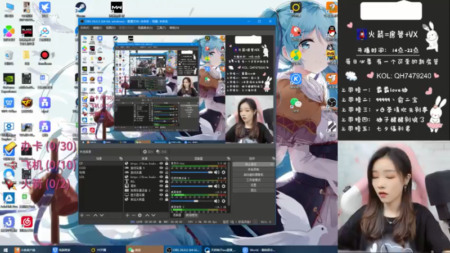Adjust the 桌面音频 volume slider
450x253 pixels.
coord(192,201)
